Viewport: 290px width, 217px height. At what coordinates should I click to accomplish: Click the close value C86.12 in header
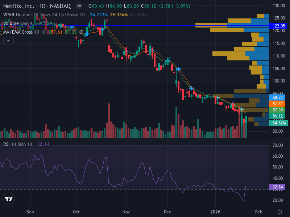[x=149, y=6]
